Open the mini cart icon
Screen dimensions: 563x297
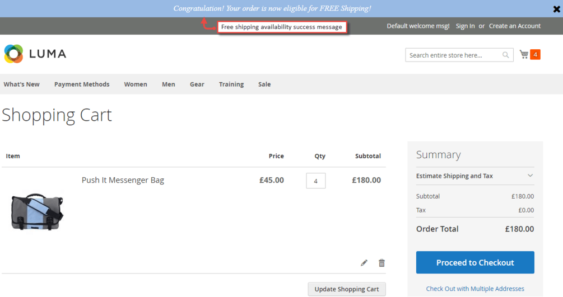pos(524,54)
